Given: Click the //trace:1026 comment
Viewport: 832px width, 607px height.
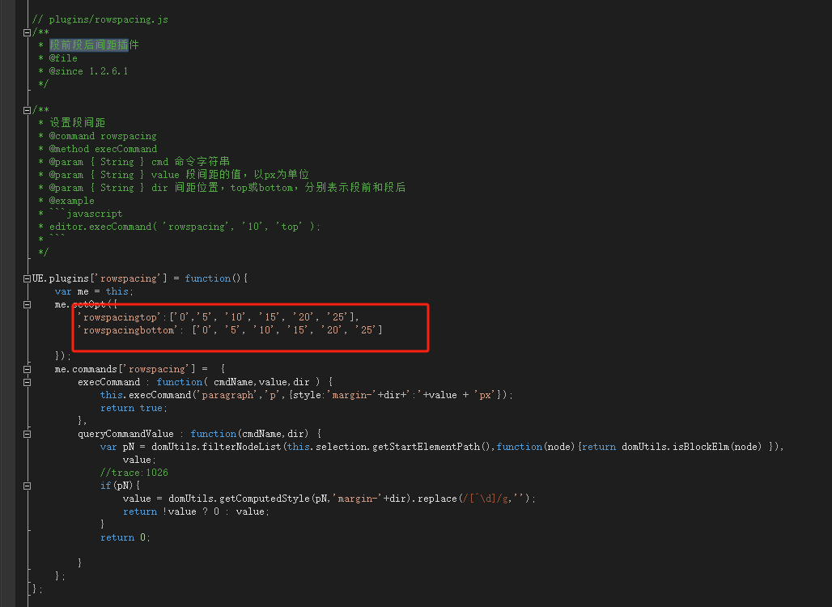Looking at the screenshot, I should (134, 473).
